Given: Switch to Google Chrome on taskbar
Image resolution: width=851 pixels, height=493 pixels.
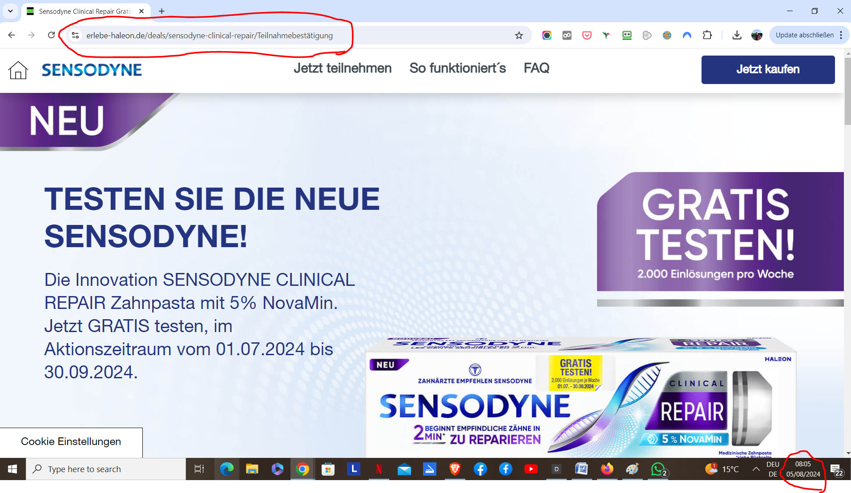Looking at the screenshot, I should click(302, 469).
